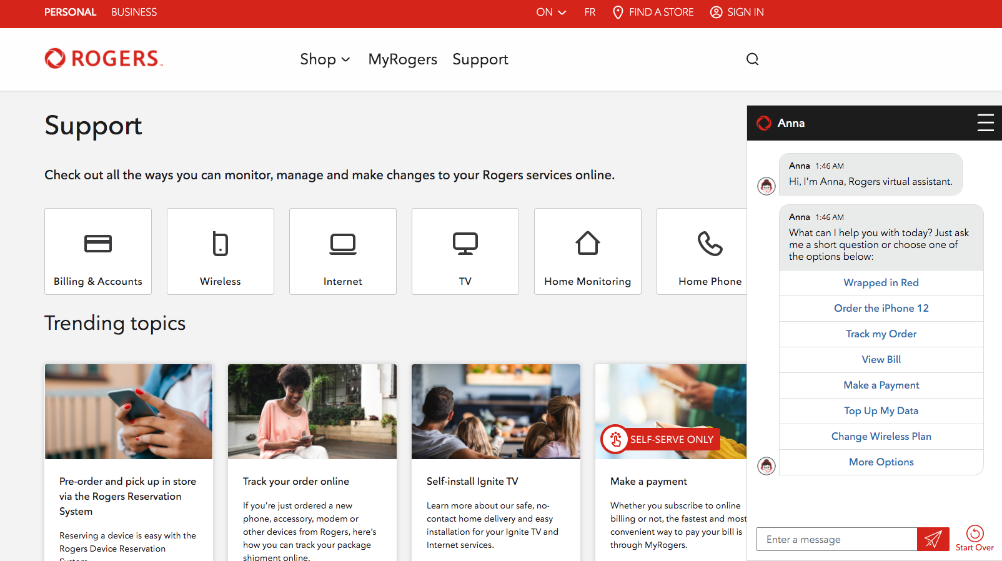Viewport: 1002px width, 561px height.
Task: Click the Find a Store link
Action: pos(661,12)
